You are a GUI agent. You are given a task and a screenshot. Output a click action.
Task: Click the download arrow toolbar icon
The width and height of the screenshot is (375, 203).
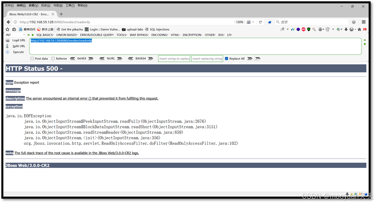[x=346, y=29]
